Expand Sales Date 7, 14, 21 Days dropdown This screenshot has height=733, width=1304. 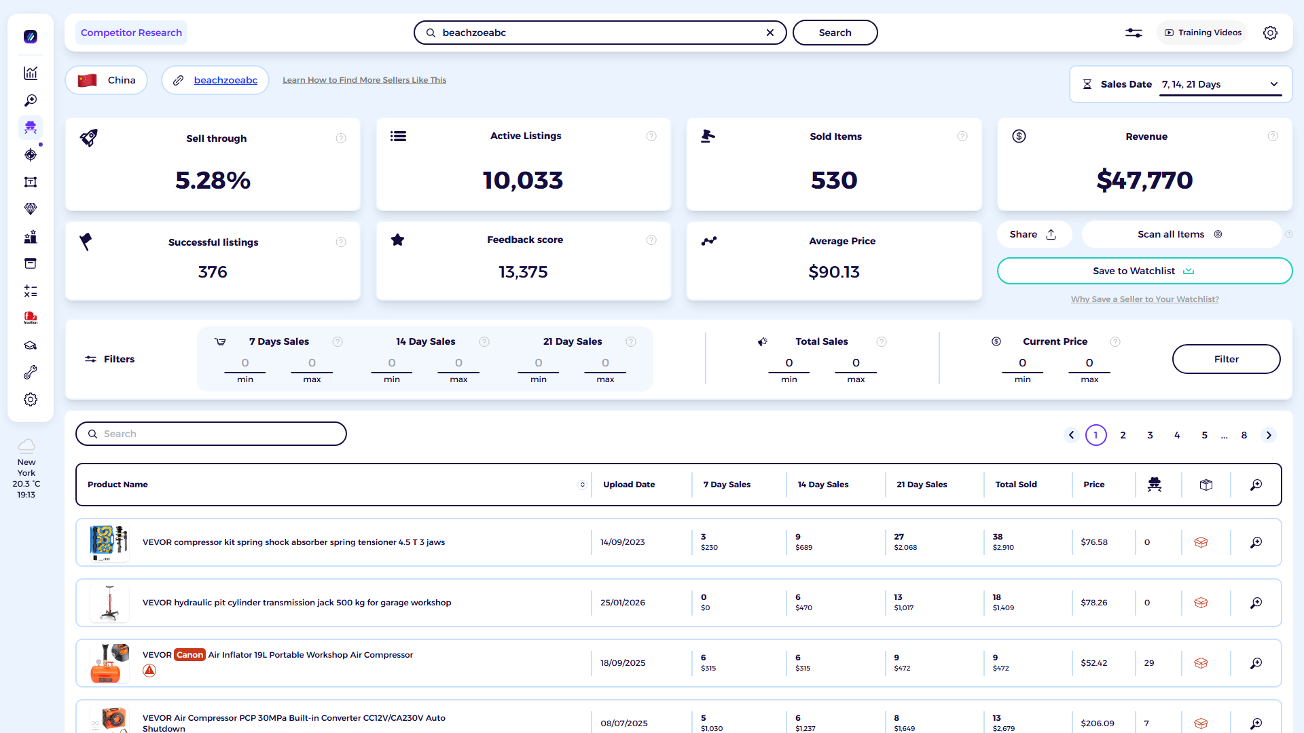pyautogui.click(x=1220, y=84)
